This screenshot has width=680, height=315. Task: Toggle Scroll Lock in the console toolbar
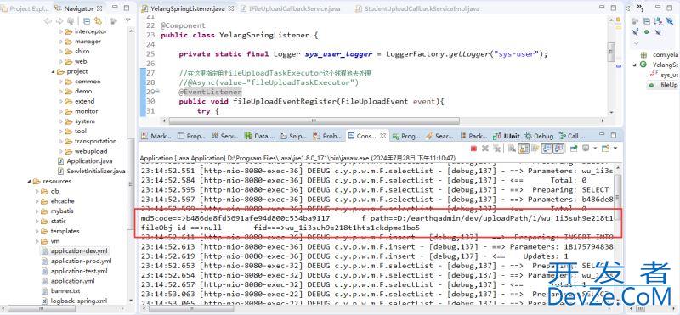524,149
